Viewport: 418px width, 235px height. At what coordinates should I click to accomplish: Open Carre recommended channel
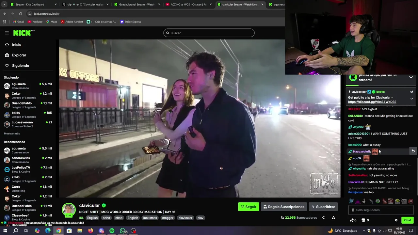[x=28, y=189]
